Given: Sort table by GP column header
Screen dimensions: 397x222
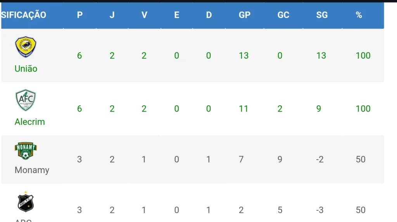Looking at the screenshot, I should (245, 15).
